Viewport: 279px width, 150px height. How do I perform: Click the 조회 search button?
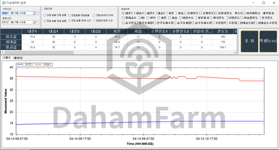tap(249, 41)
